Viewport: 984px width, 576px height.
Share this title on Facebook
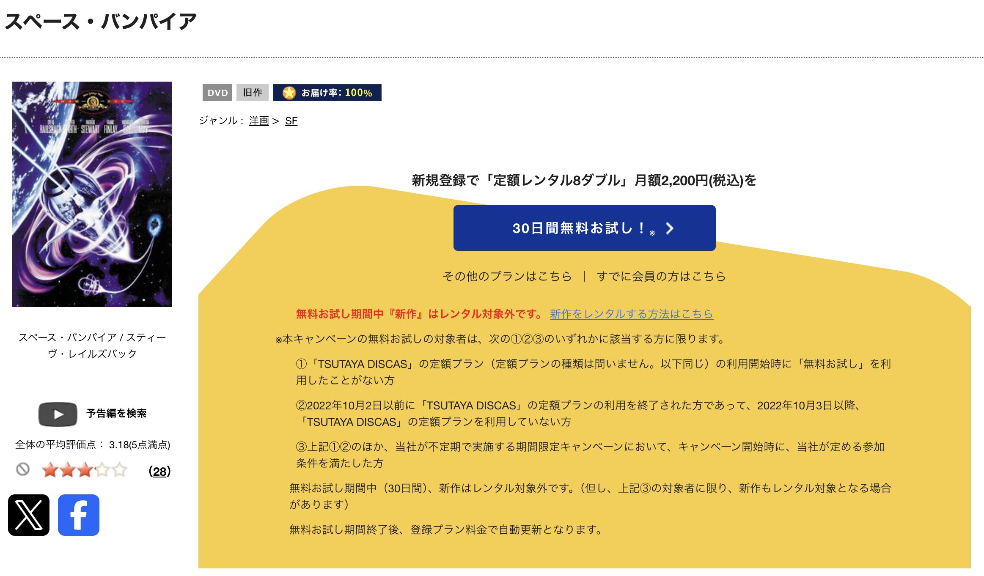(79, 515)
